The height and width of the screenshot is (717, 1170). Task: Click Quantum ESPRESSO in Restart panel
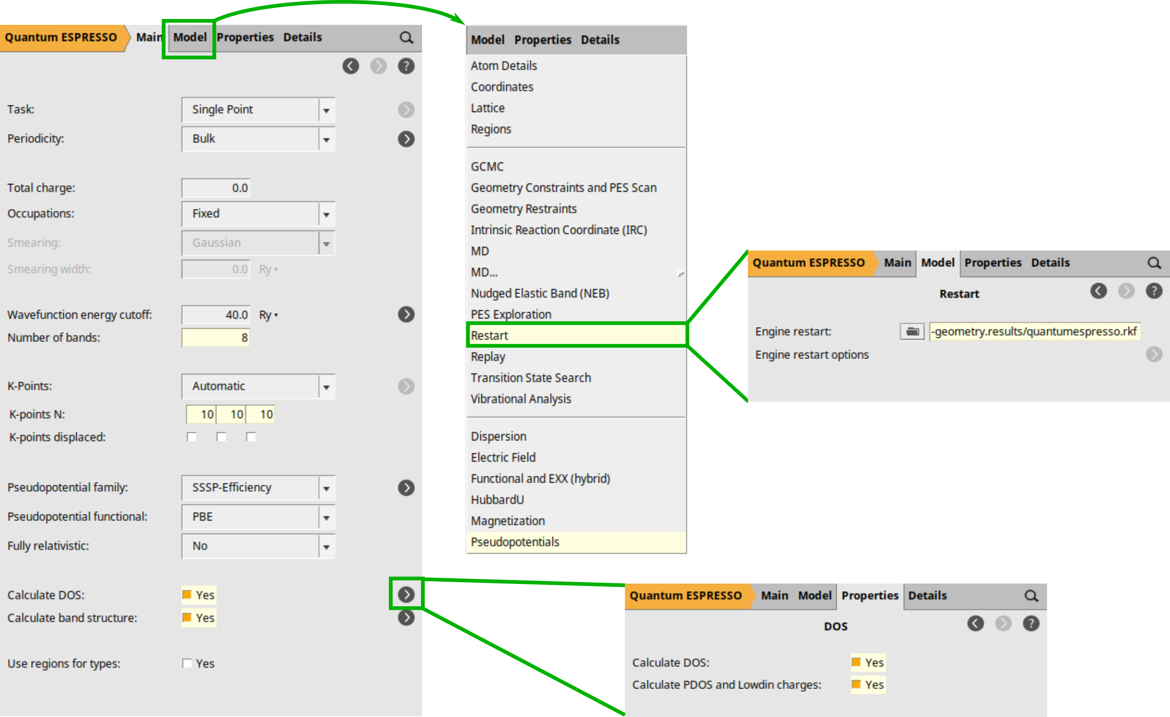click(x=811, y=263)
